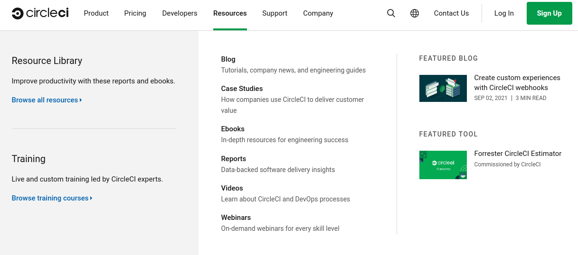
Task: Click the 'SEP 02, 2021' date
Action: tap(491, 98)
